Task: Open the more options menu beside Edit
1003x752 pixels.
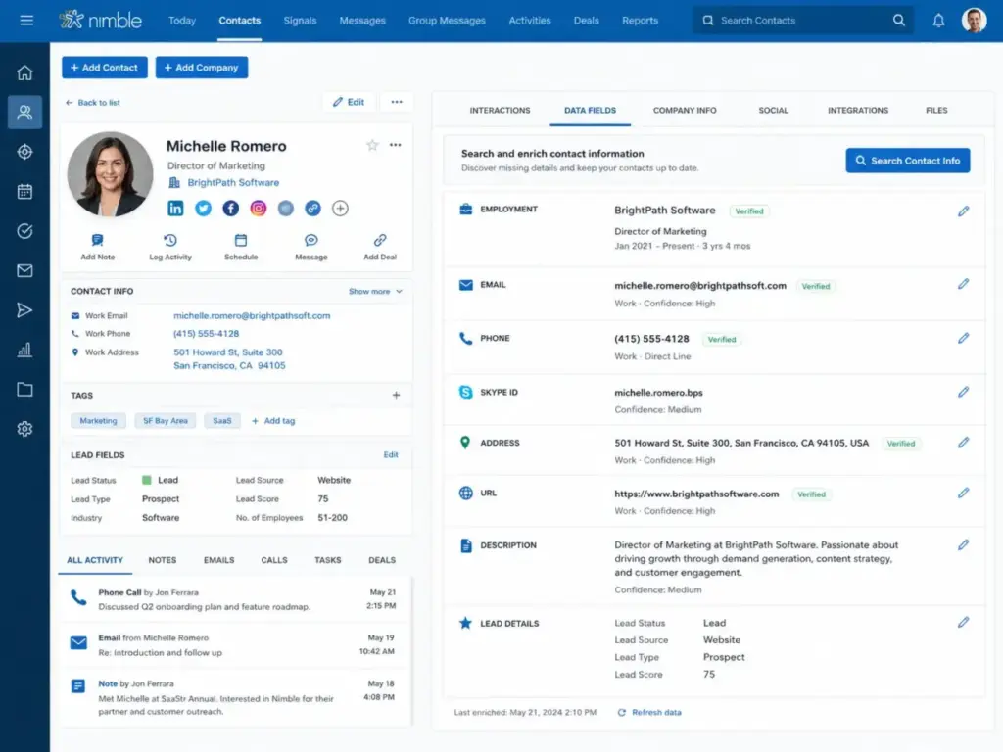Action: click(x=397, y=102)
